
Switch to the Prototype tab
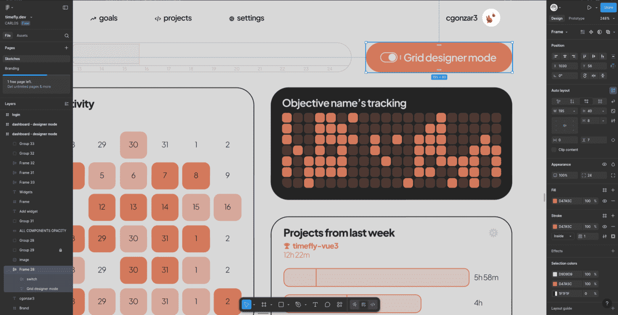click(x=576, y=18)
